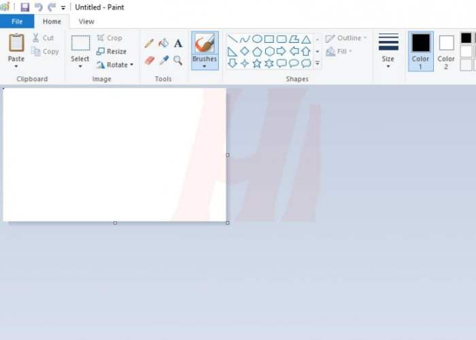Choose the Oval shape

pos(257,39)
